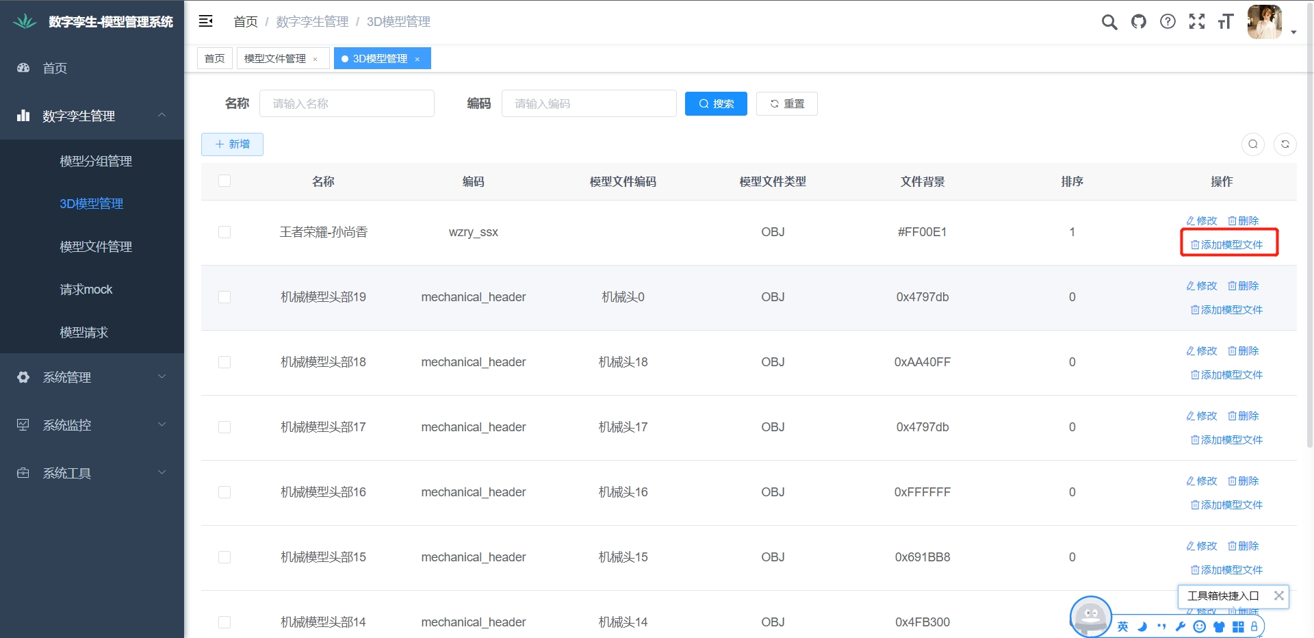Open 请求mock in the sidebar
This screenshot has width=1314, height=638.
86,289
